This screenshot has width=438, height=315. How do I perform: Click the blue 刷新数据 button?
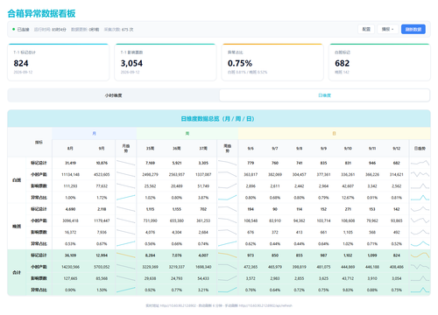tap(413, 29)
